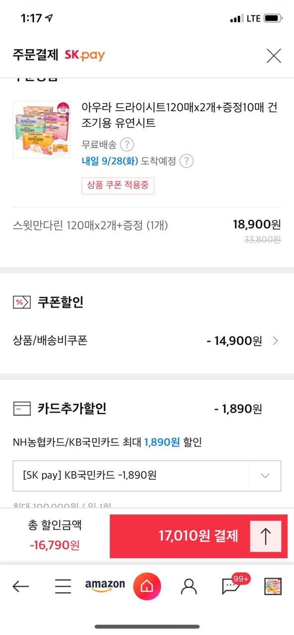The image size is (294, 635).
Task: Tap the SK pay logo
Action: click(x=84, y=55)
